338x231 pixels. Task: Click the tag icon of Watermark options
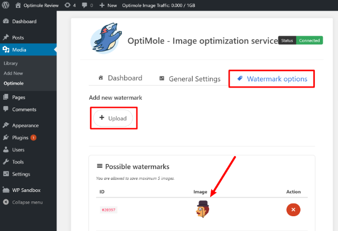(240, 79)
